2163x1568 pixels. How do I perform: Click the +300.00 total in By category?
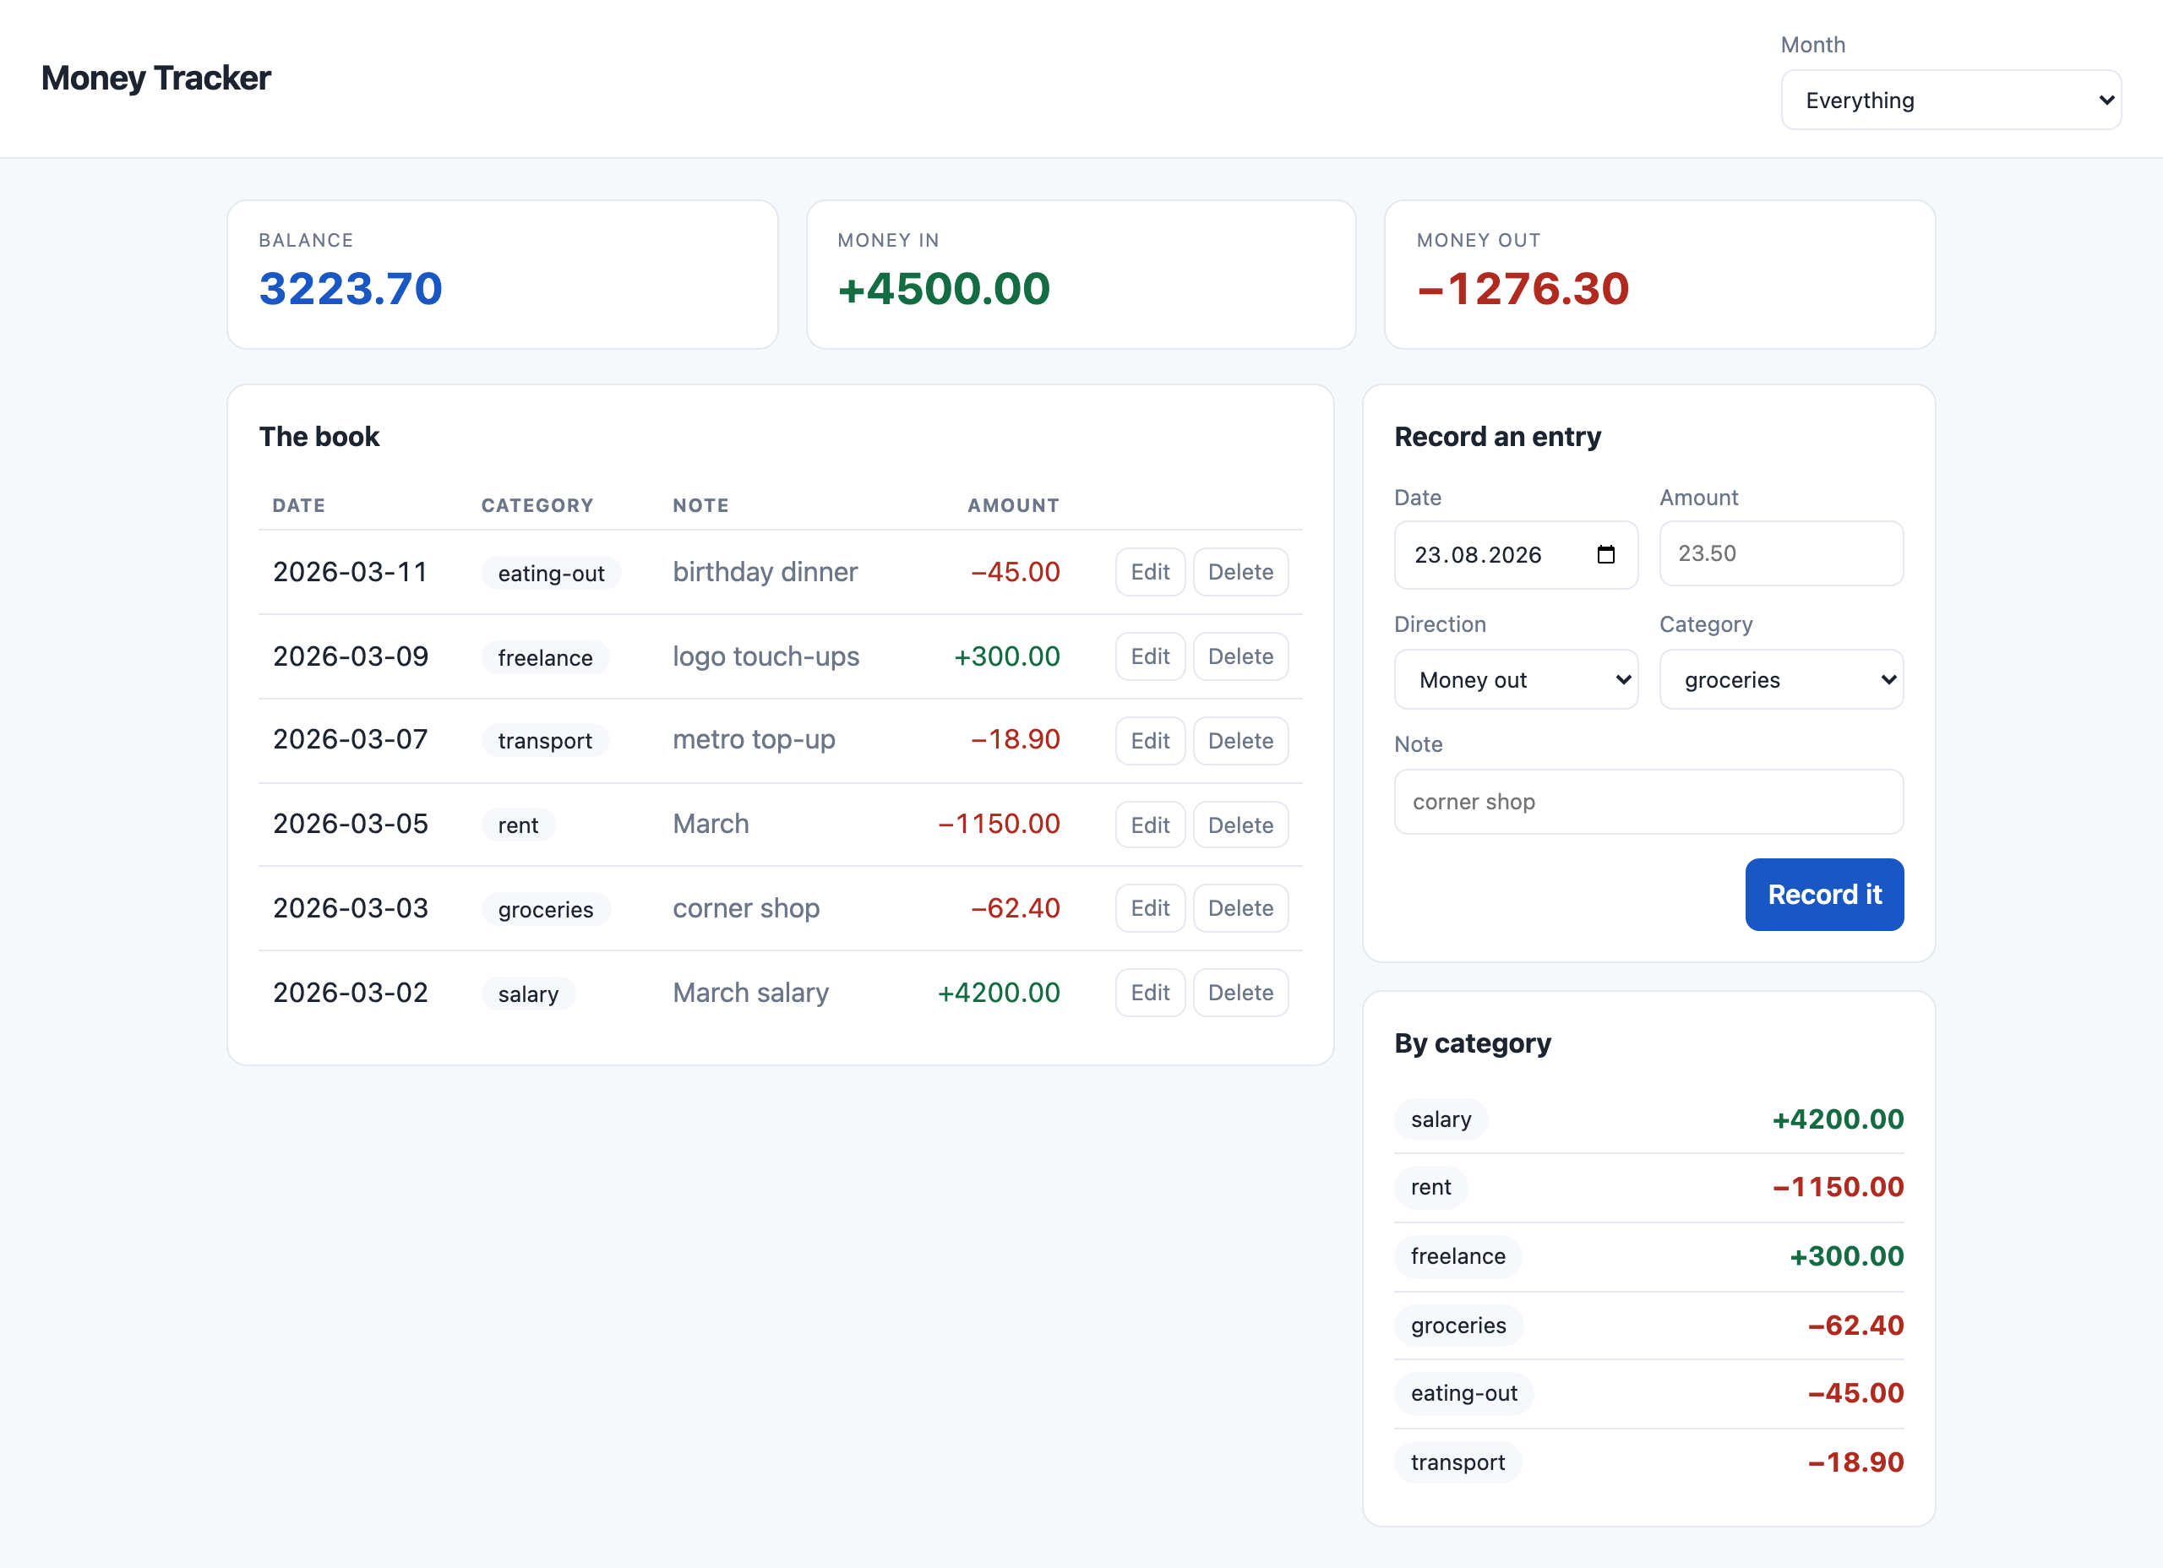[1846, 1256]
